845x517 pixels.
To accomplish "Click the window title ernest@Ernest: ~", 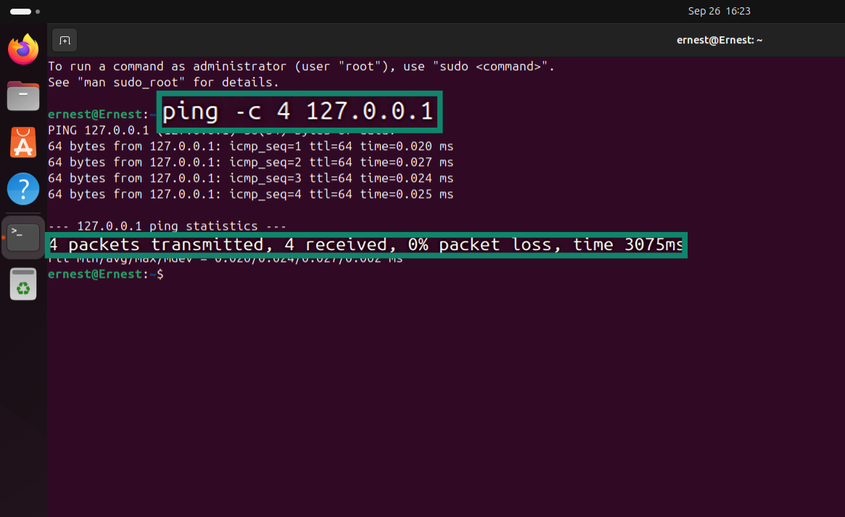I will point(720,40).
